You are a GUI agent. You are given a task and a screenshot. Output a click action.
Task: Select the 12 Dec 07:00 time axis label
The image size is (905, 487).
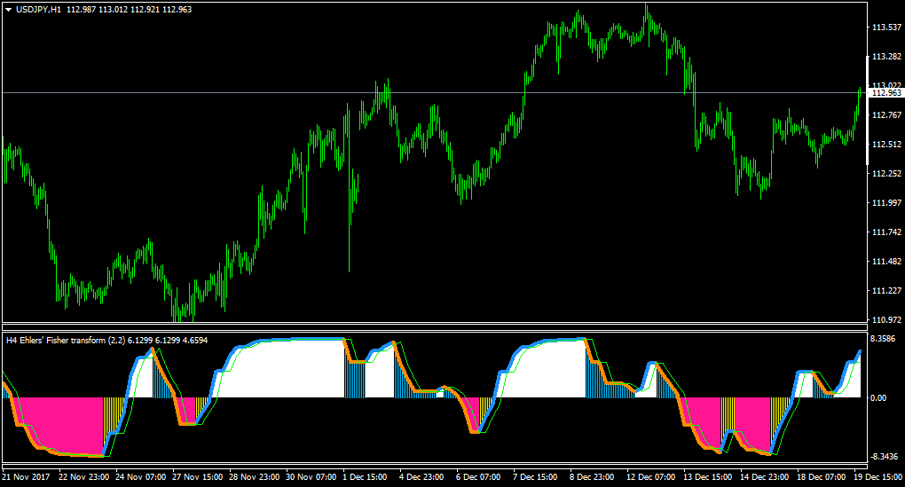click(x=650, y=477)
